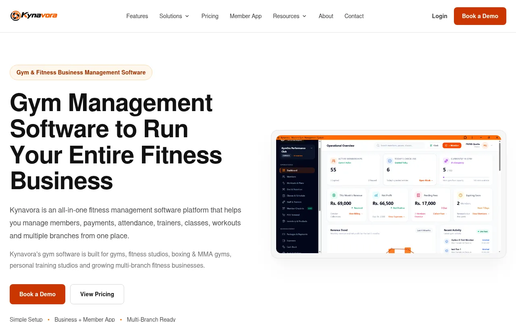
Task: Click the Currently In Gym card icon
Action: [x=446, y=161]
